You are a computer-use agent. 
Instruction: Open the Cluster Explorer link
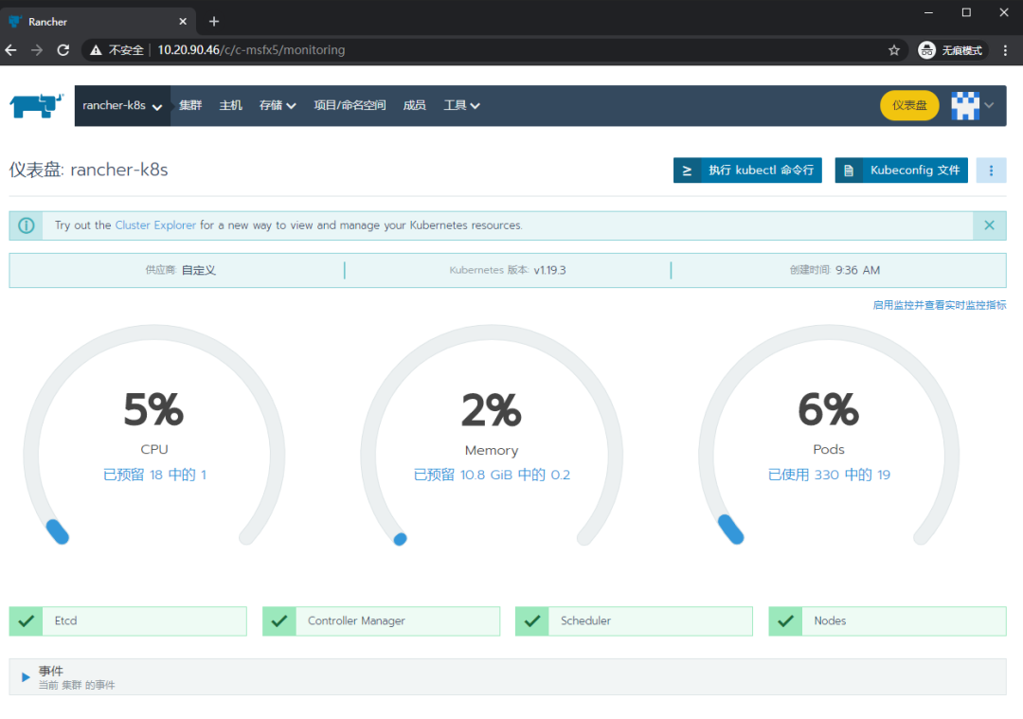[154, 225]
